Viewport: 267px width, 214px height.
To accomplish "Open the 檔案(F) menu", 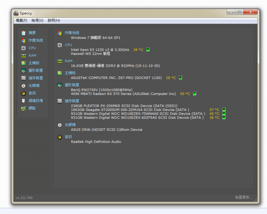I will coord(21,20).
